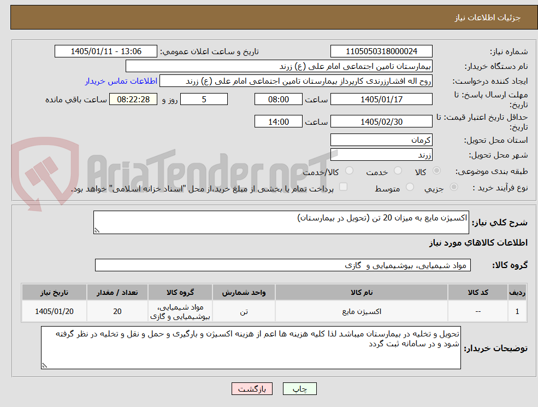Click the quantity cell 20
This screenshot has height=407, width=538.
pyautogui.click(x=117, y=311)
